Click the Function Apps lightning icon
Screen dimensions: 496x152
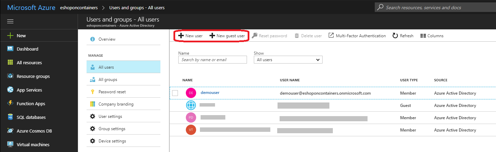(x=10, y=103)
